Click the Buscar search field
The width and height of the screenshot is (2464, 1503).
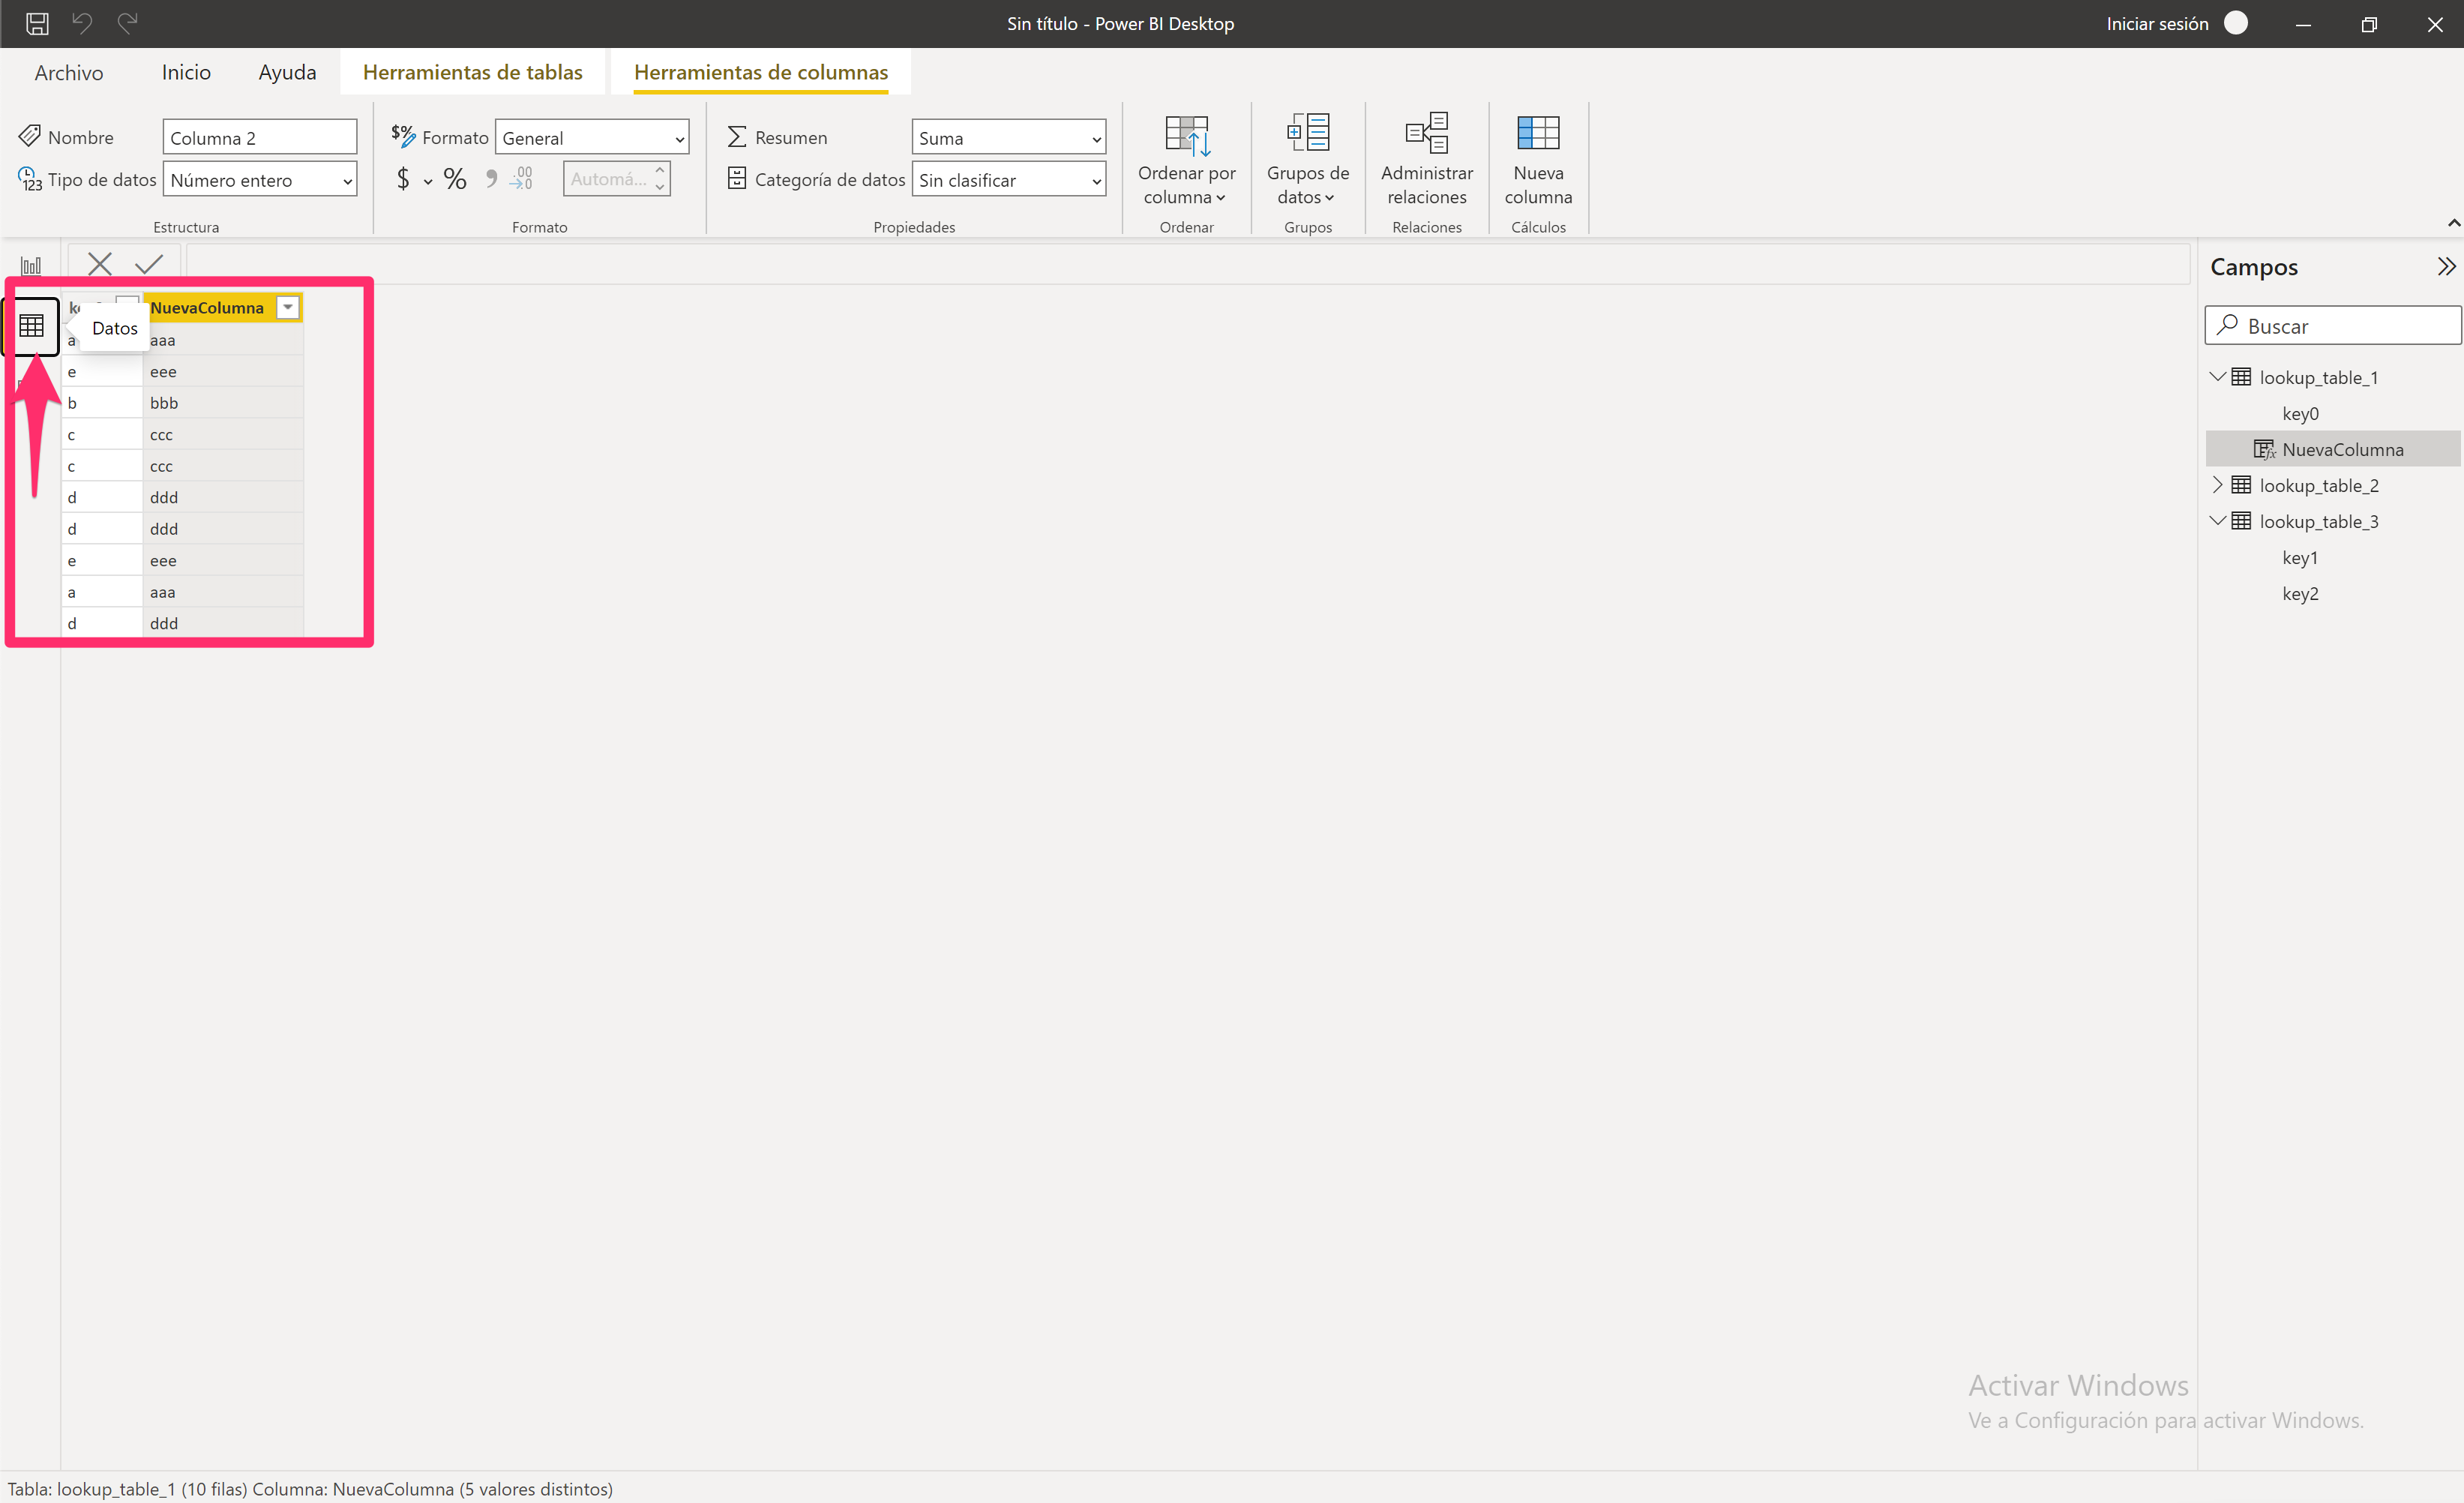[x=2332, y=326]
